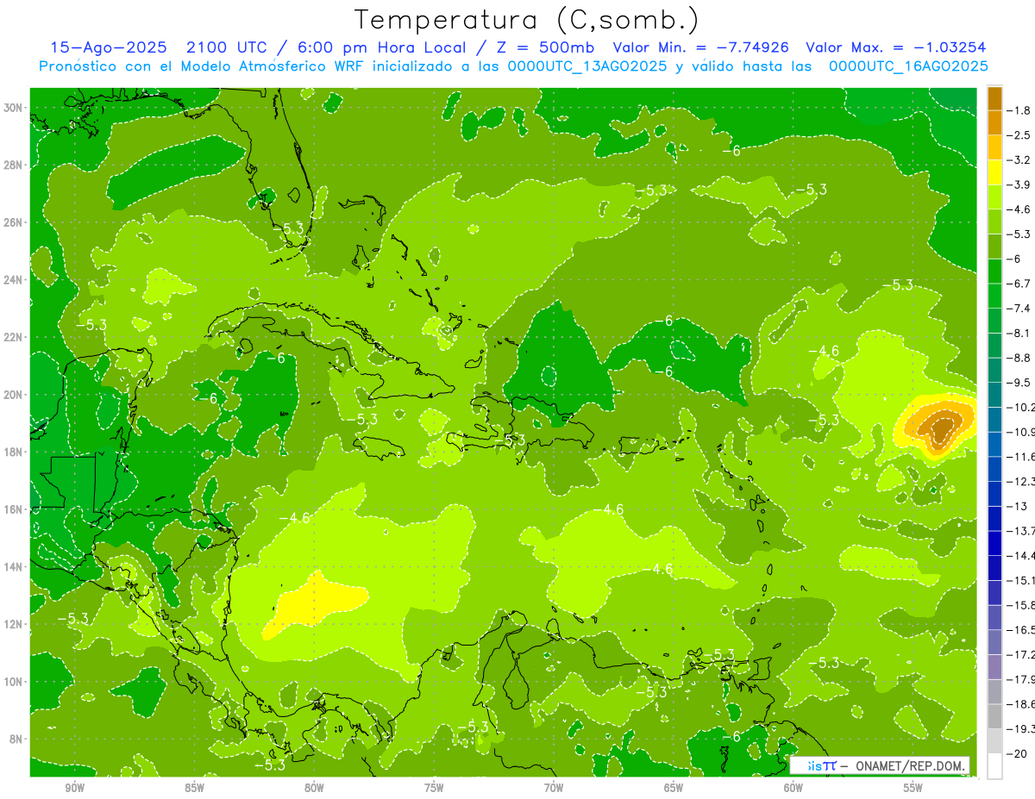The height and width of the screenshot is (799, 1035).
Task: Click the '-1.8' value on the color scale
Action: [x=1019, y=110]
